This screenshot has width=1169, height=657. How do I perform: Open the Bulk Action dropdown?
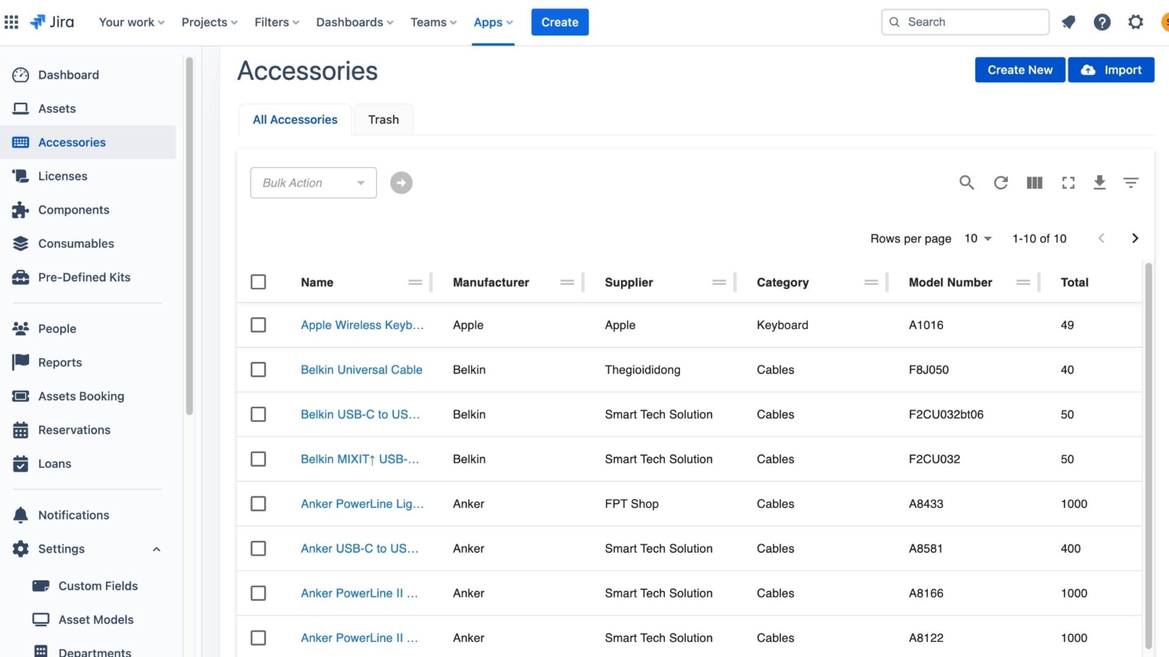(x=313, y=182)
